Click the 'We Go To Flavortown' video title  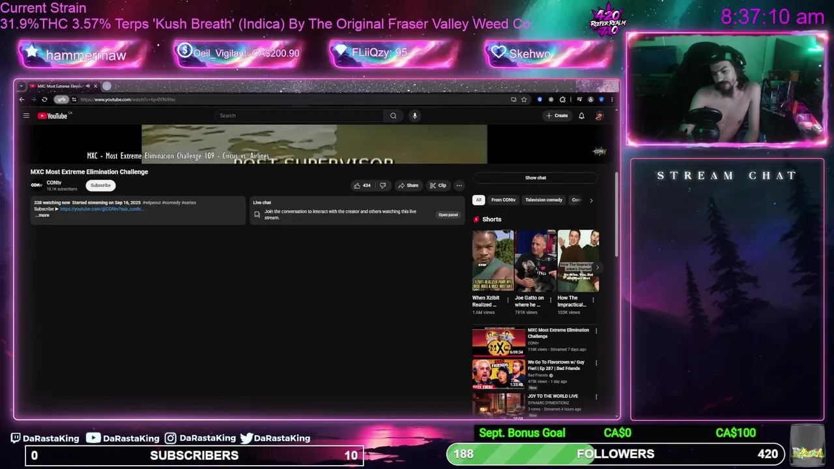(x=556, y=365)
